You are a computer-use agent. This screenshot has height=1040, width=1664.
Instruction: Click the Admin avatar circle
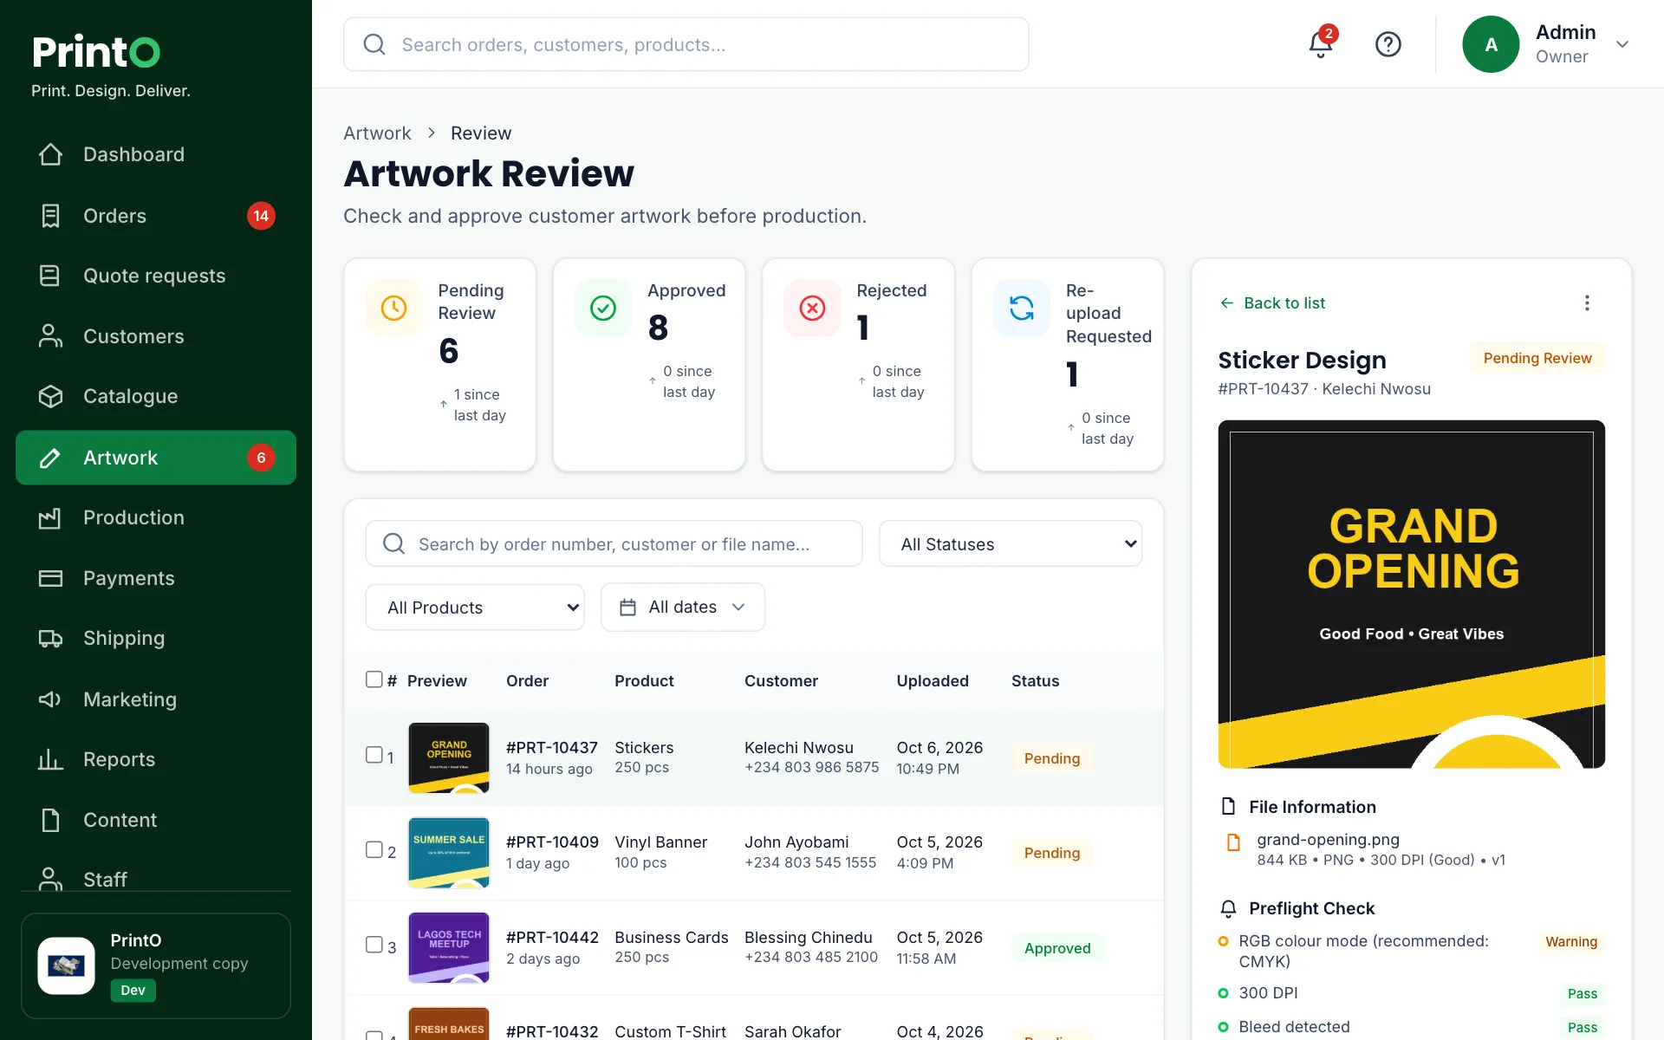pos(1491,44)
